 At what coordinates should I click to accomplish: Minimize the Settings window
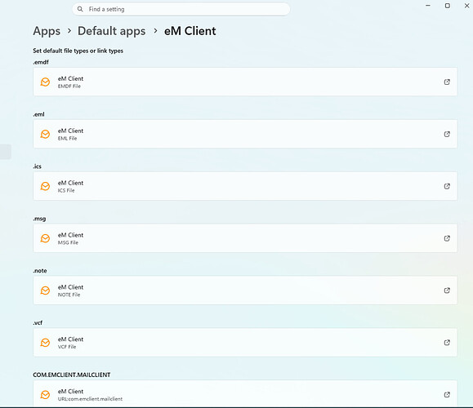pyautogui.click(x=428, y=6)
